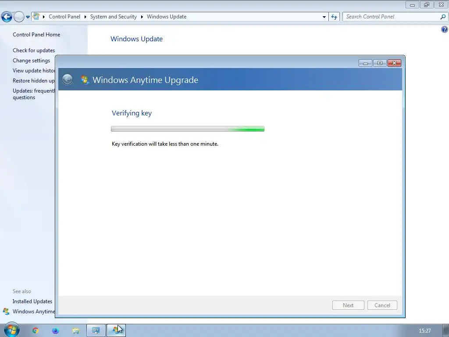The height and width of the screenshot is (337, 449).
Task: Open Change settings link
Action: pos(31,61)
